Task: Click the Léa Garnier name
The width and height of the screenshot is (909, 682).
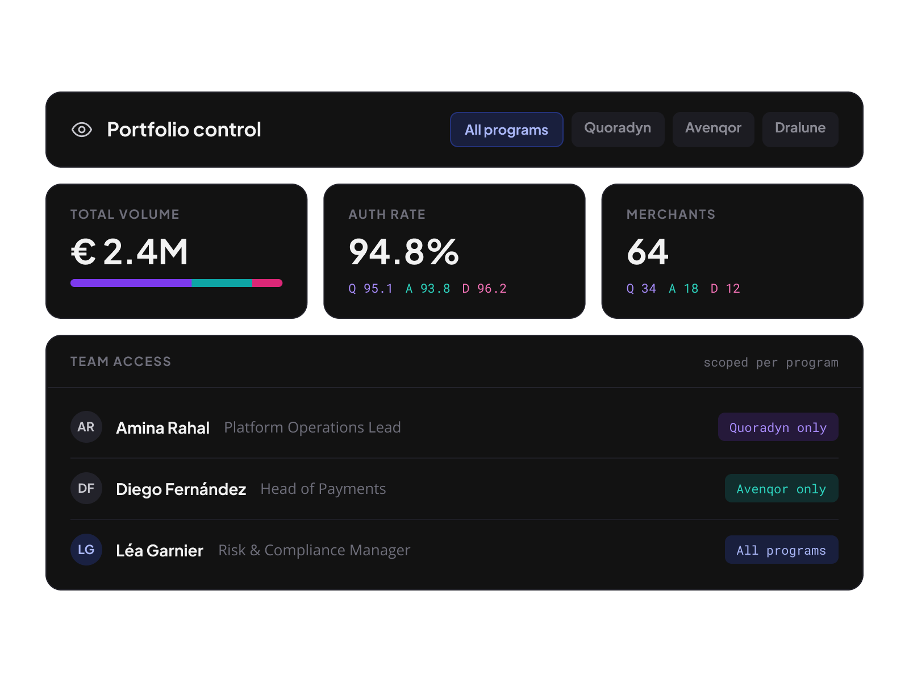Action: click(159, 551)
